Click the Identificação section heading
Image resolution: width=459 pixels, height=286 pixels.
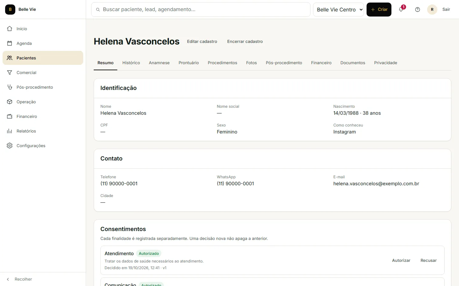click(119, 88)
